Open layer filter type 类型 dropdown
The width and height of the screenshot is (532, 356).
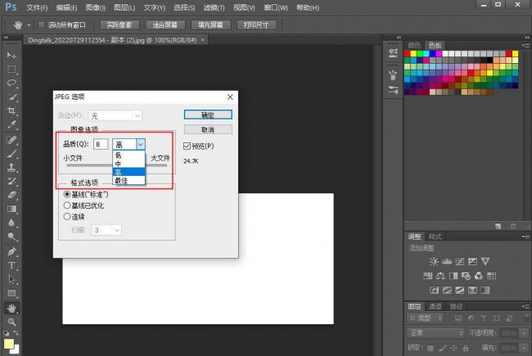click(425, 318)
